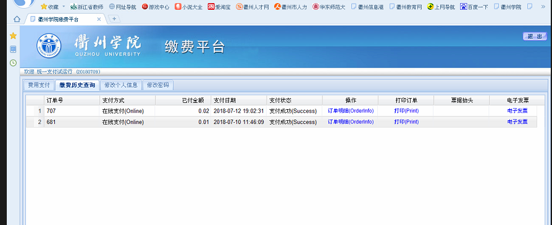Open 订单明细(OrderInfo) for order 681

[351, 122]
